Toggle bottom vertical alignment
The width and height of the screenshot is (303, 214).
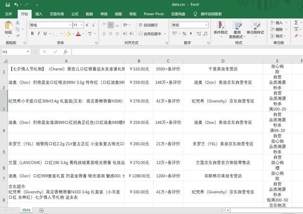pyautogui.click(x=117, y=25)
